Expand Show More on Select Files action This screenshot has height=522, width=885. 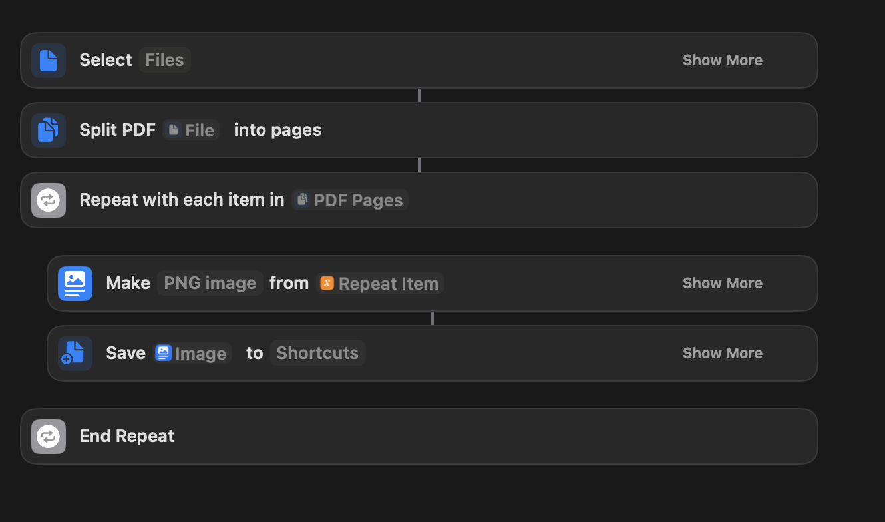tap(723, 60)
